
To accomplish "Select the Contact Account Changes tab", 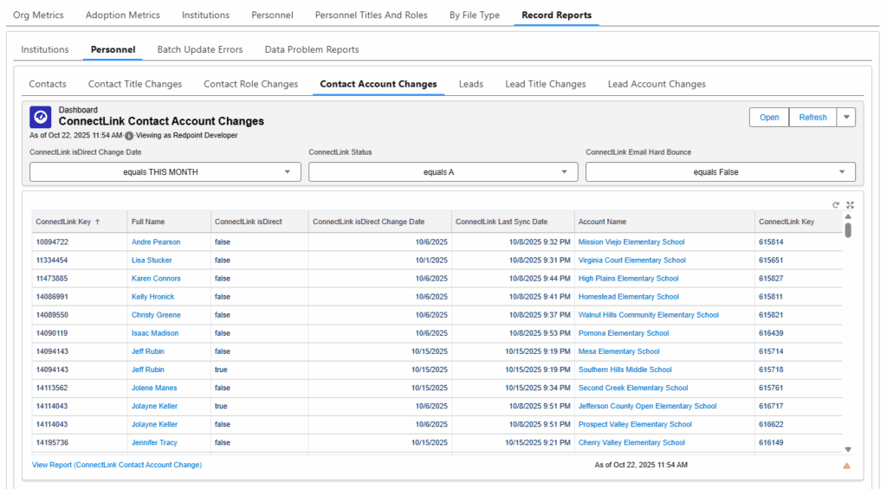I will [x=379, y=84].
